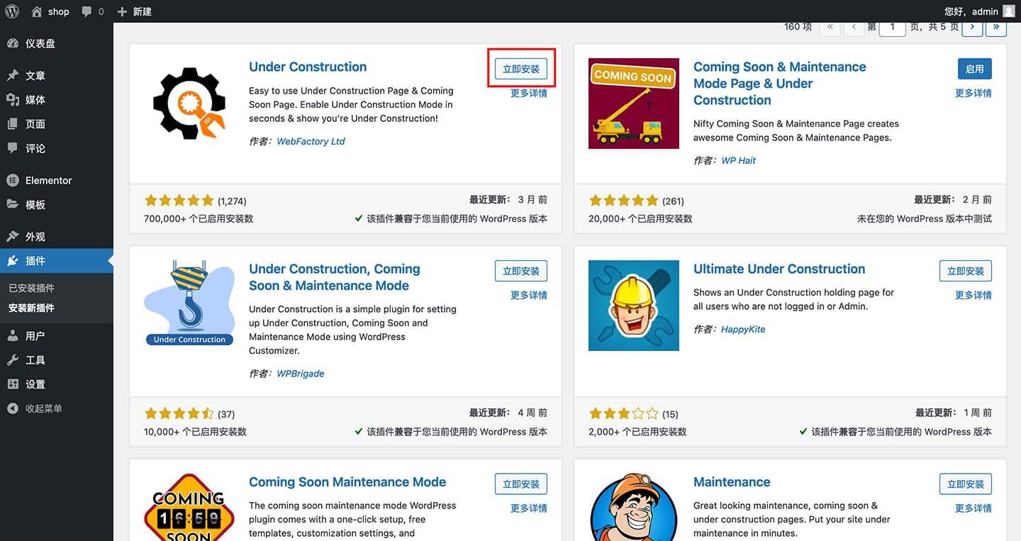This screenshot has width=1021, height=541.
Task: Go to next page of plugin results
Action: [972, 27]
